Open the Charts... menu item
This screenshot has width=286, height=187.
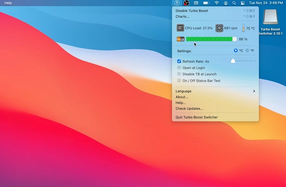pos(182,16)
